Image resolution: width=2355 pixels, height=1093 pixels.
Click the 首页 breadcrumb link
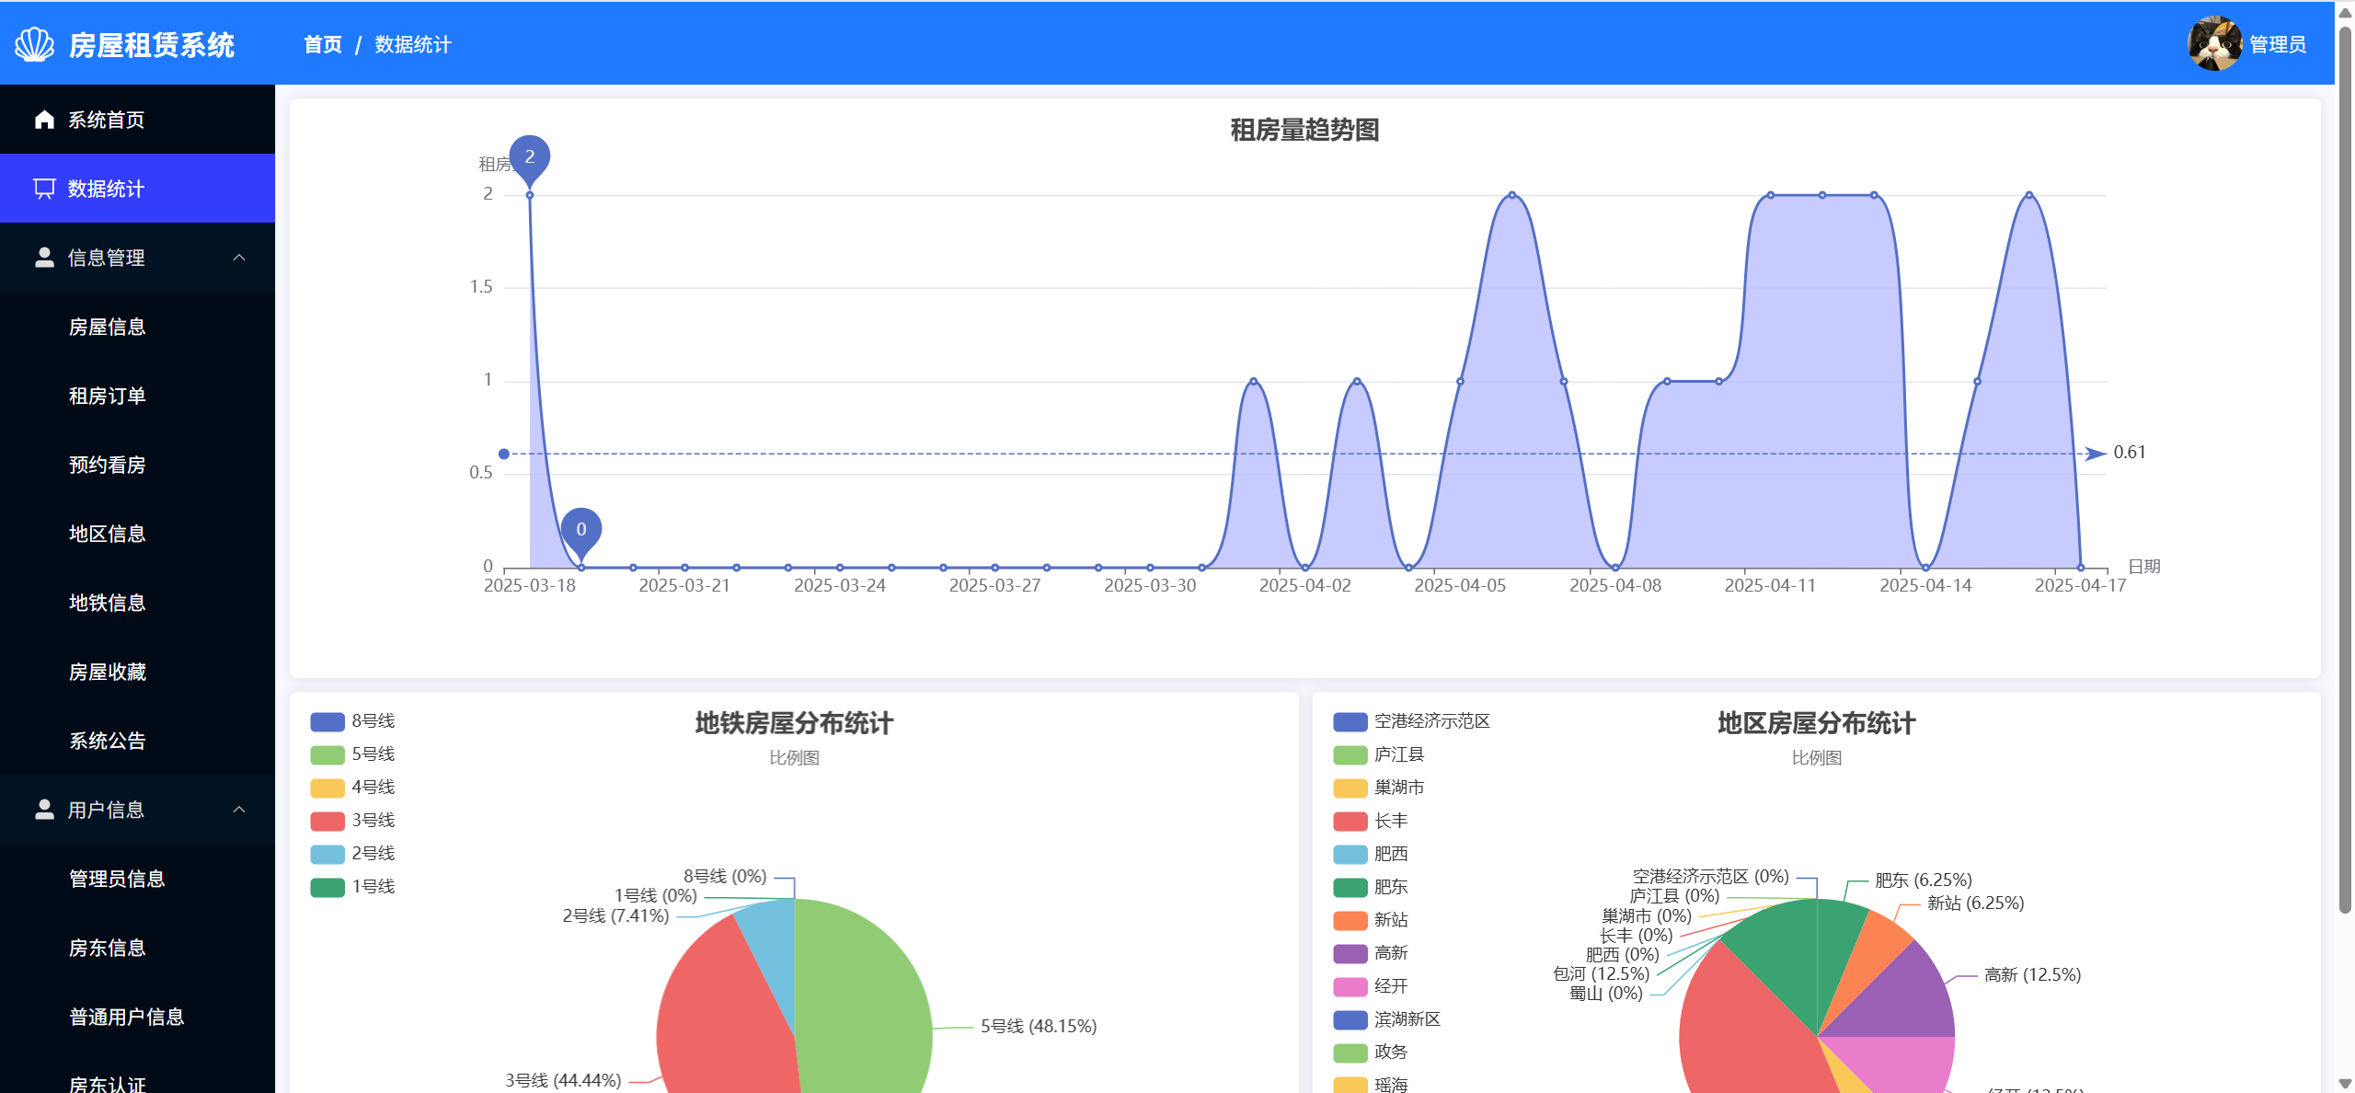tap(323, 44)
